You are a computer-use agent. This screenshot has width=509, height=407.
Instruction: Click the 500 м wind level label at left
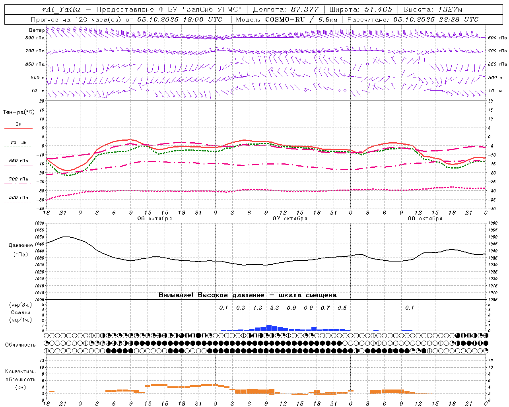[38, 78]
